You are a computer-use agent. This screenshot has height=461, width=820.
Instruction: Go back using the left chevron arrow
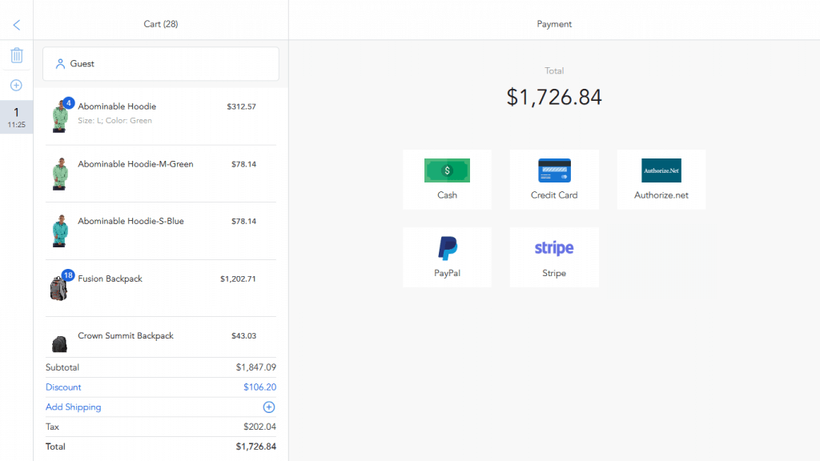coord(16,24)
